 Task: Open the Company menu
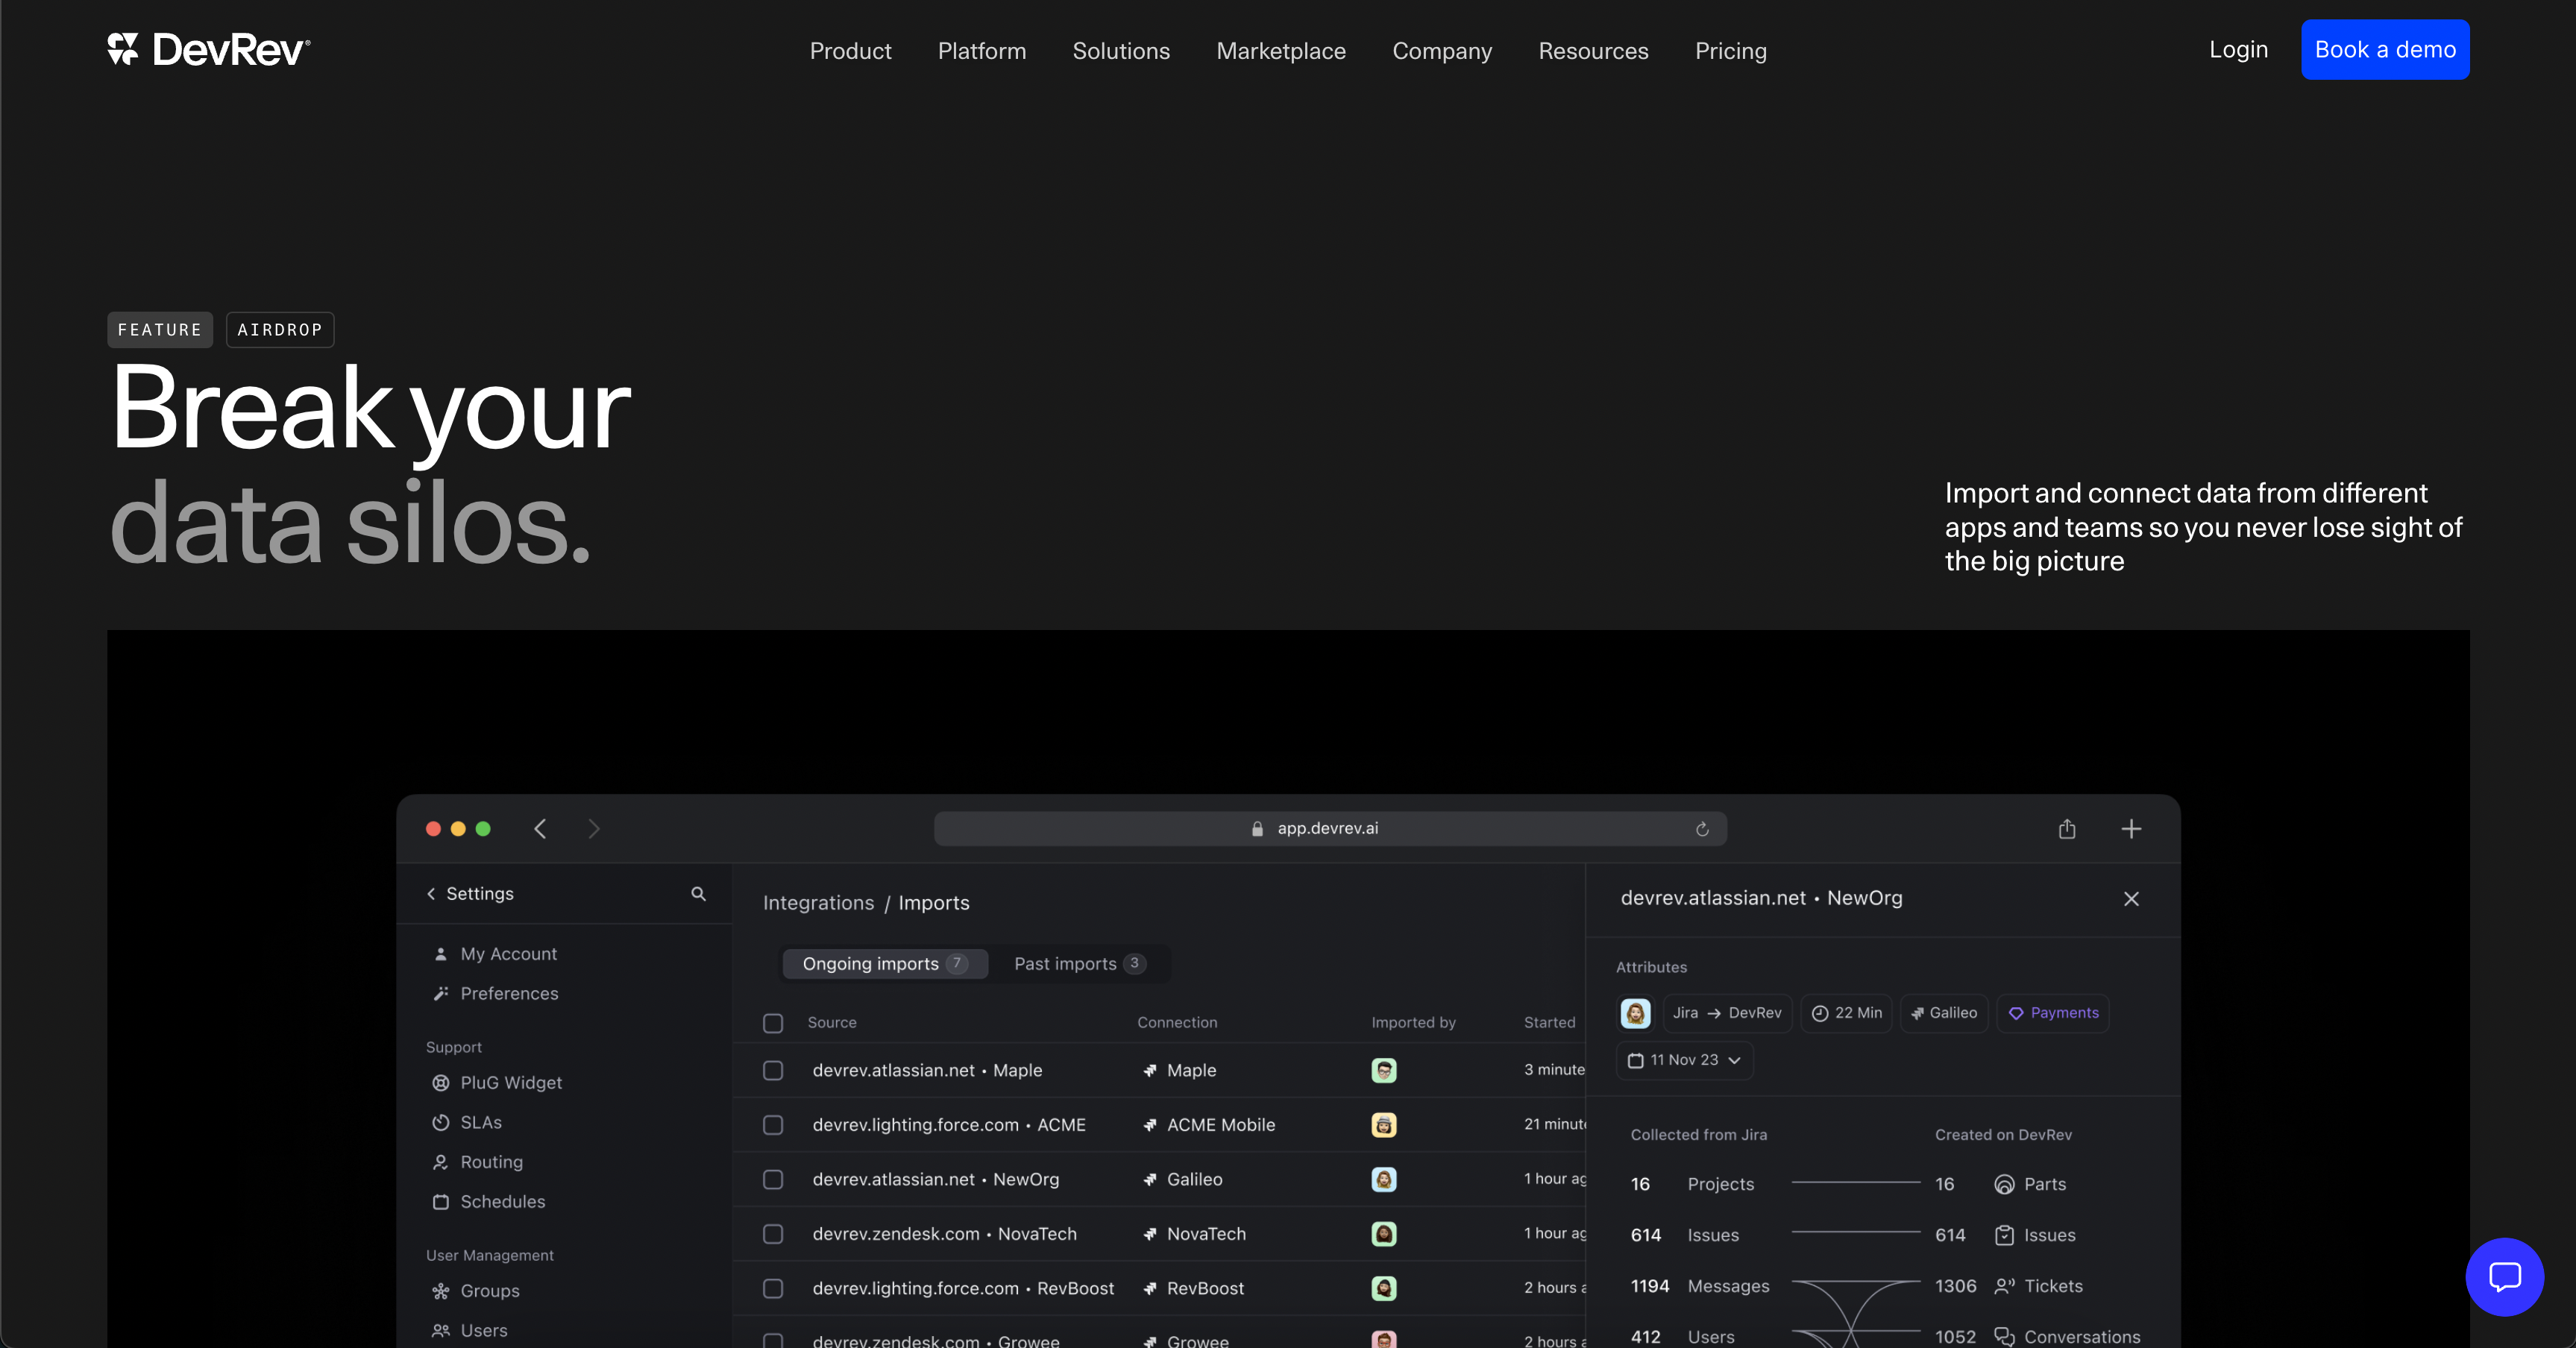click(1442, 50)
